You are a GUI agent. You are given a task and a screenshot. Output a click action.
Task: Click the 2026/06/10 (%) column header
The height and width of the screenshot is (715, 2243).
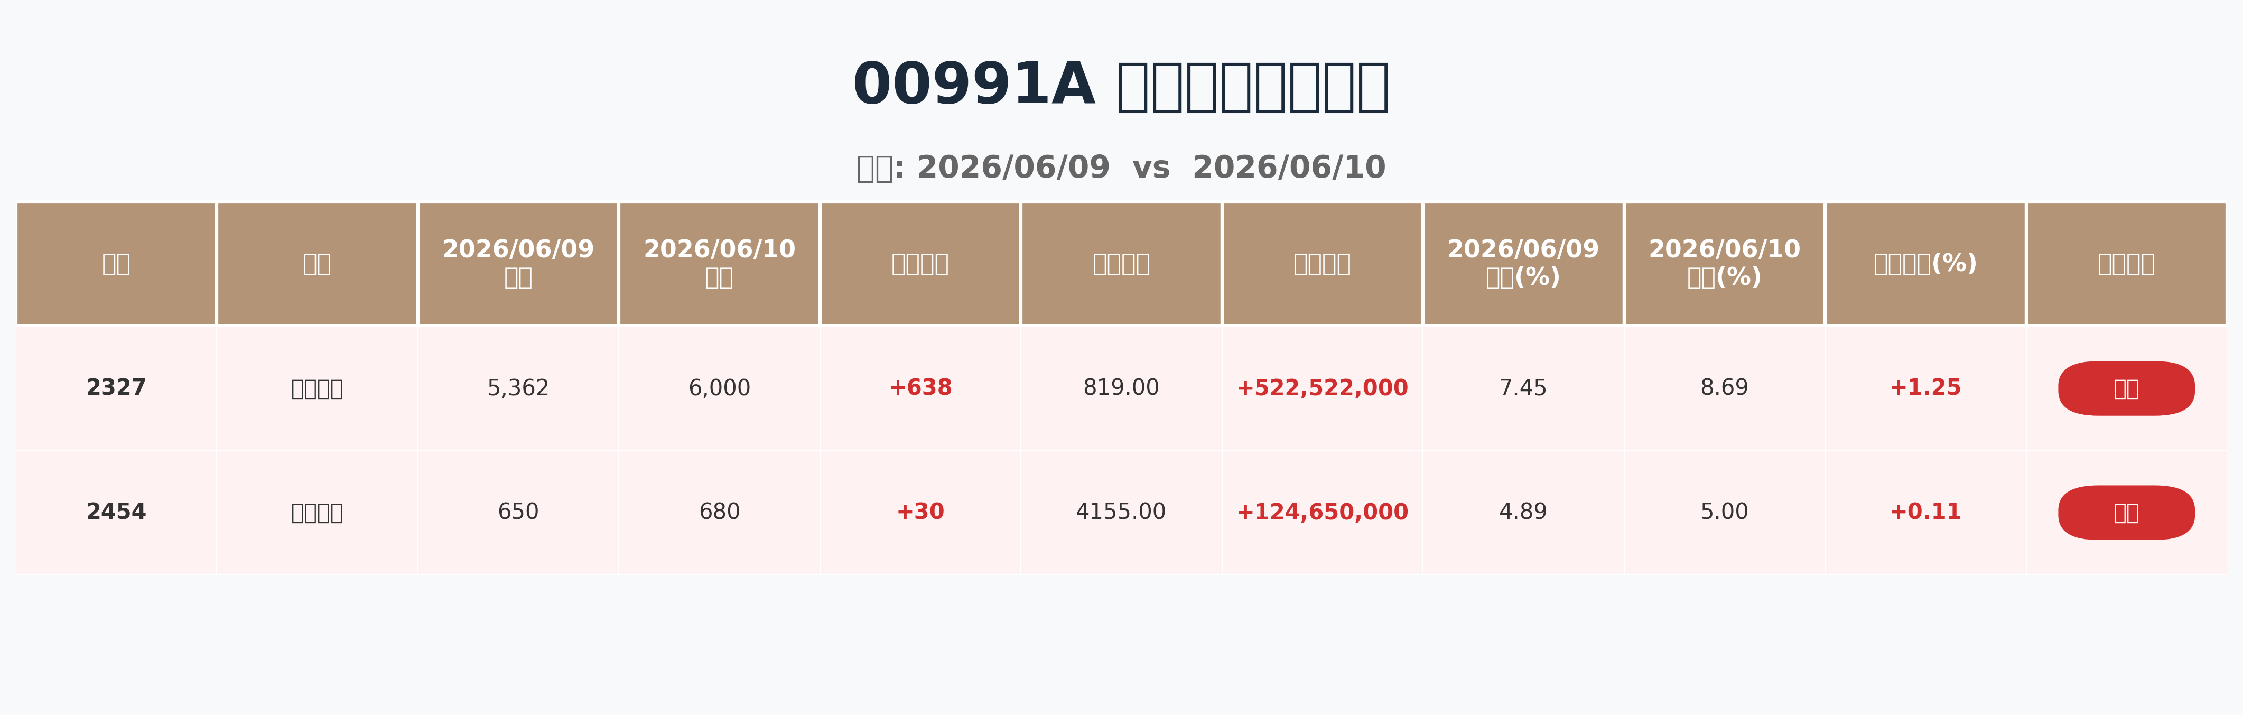[1724, 263]
